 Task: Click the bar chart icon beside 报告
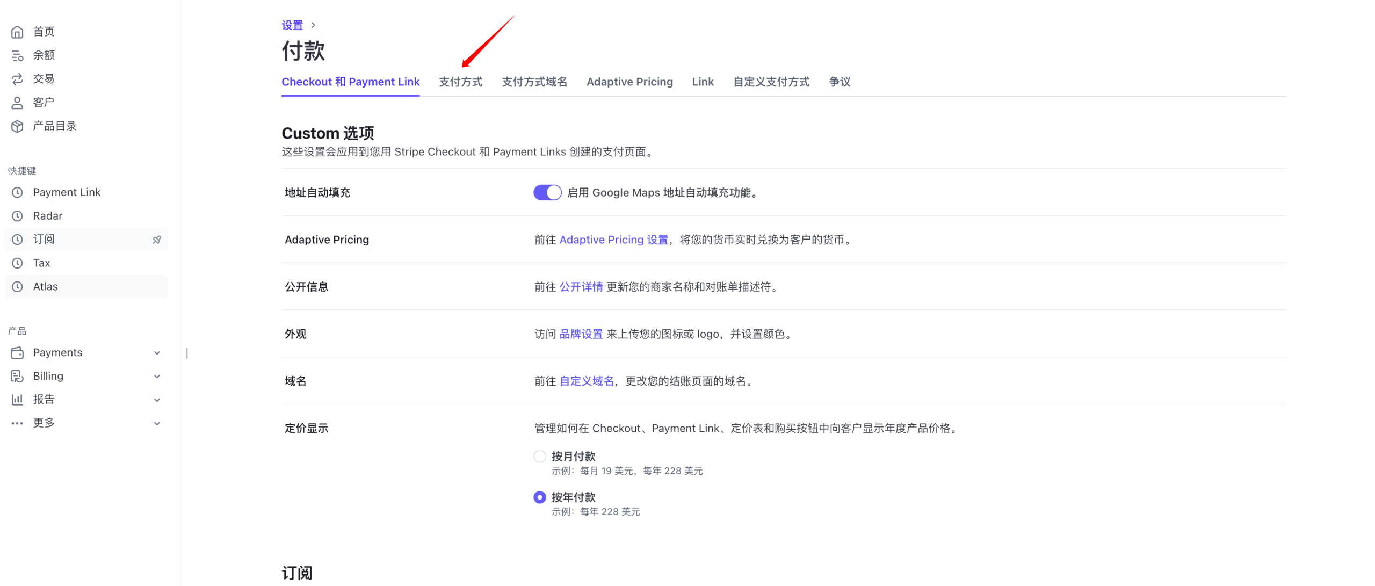[17, 400]
